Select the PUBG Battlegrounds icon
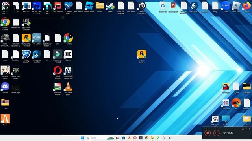Screen dimensions: 252x141 tap(5, 38)
